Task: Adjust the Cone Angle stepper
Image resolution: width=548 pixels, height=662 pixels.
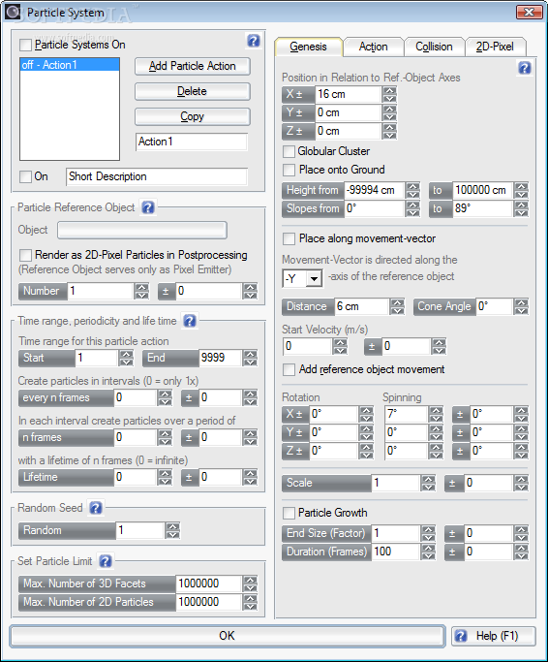Action: [x=522, y=307]
